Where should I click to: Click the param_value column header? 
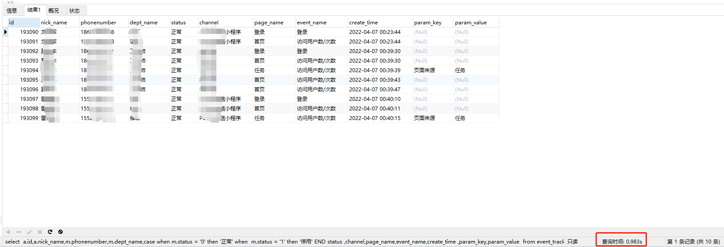coord(476,22)
